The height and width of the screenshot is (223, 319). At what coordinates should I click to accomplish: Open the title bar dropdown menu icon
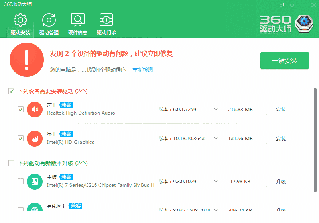(x=292, y=5)
